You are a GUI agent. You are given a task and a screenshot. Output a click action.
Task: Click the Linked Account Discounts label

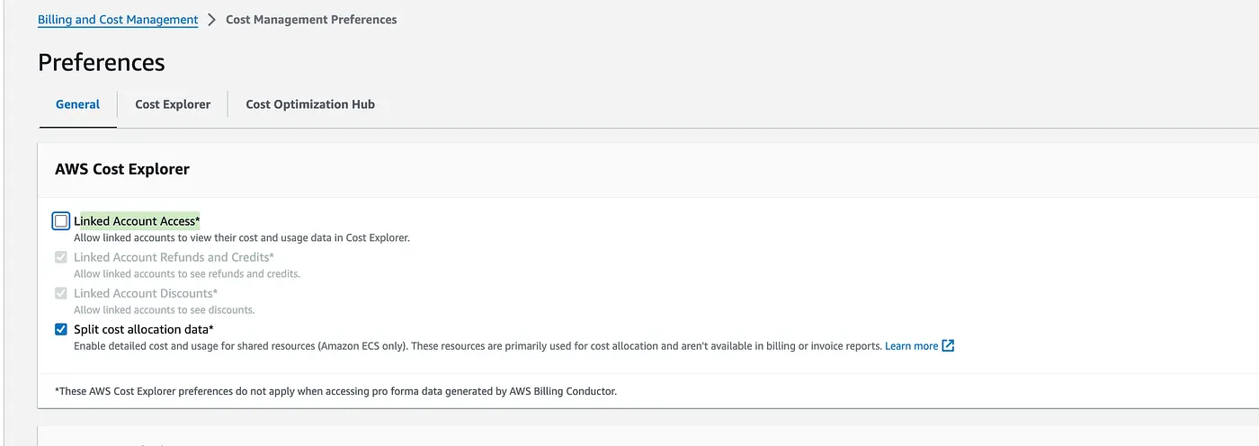click(x=146, y=293)
